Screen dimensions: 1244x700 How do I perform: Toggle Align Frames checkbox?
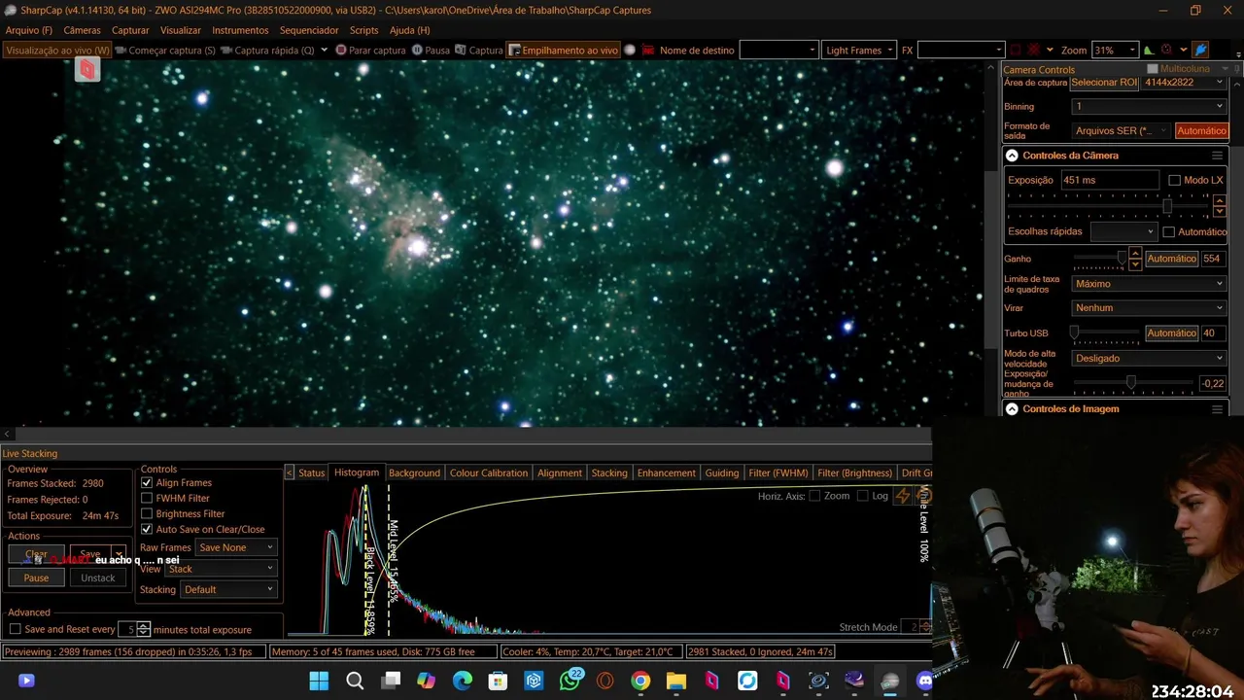[x=147, y=482]
